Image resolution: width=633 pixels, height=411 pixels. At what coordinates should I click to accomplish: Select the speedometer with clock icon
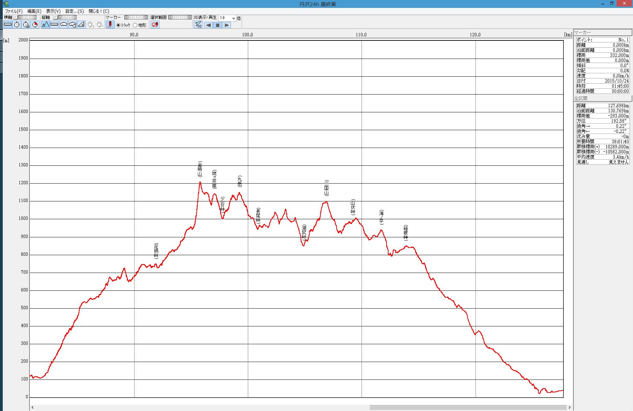(72, 25)
